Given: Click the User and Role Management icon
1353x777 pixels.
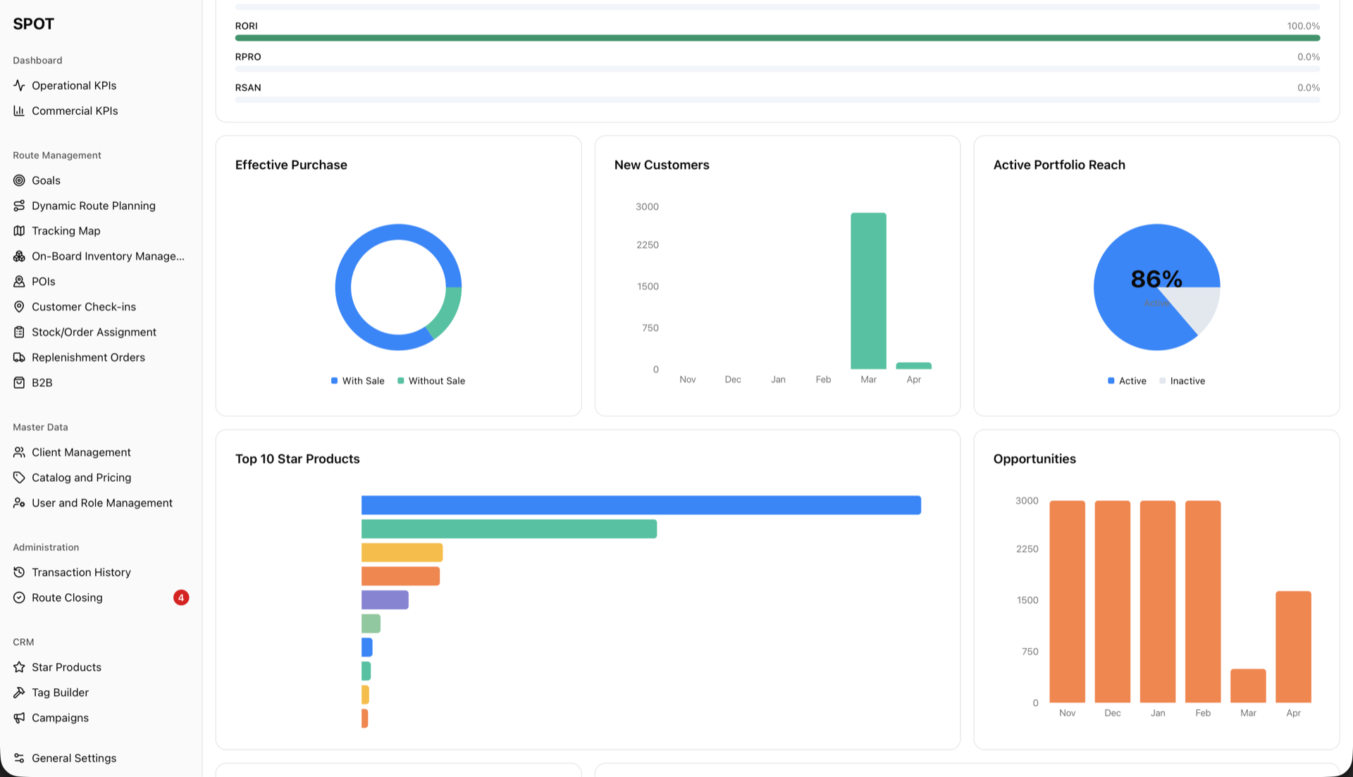Looking at the screenshot, I should click(x=19, y=503).
